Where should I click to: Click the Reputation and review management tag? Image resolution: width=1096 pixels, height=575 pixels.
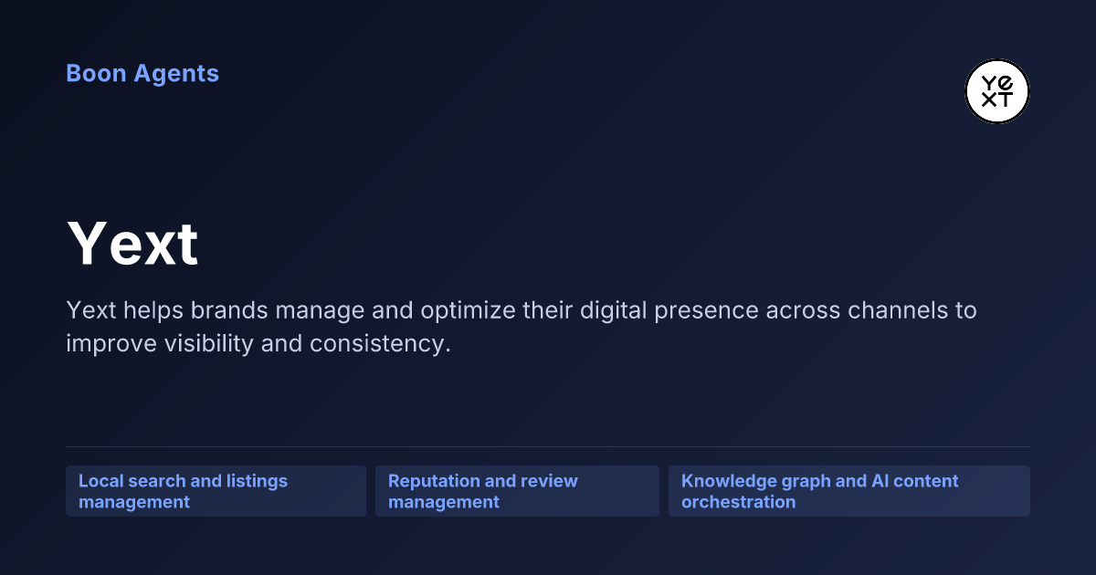tap(517, 491)
